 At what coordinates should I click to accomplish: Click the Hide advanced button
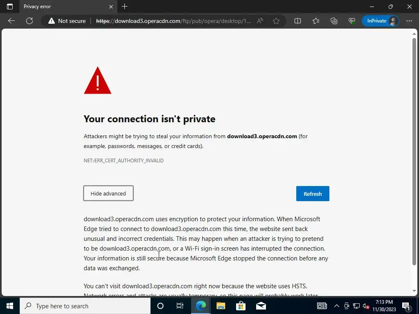tap(108, 193)
